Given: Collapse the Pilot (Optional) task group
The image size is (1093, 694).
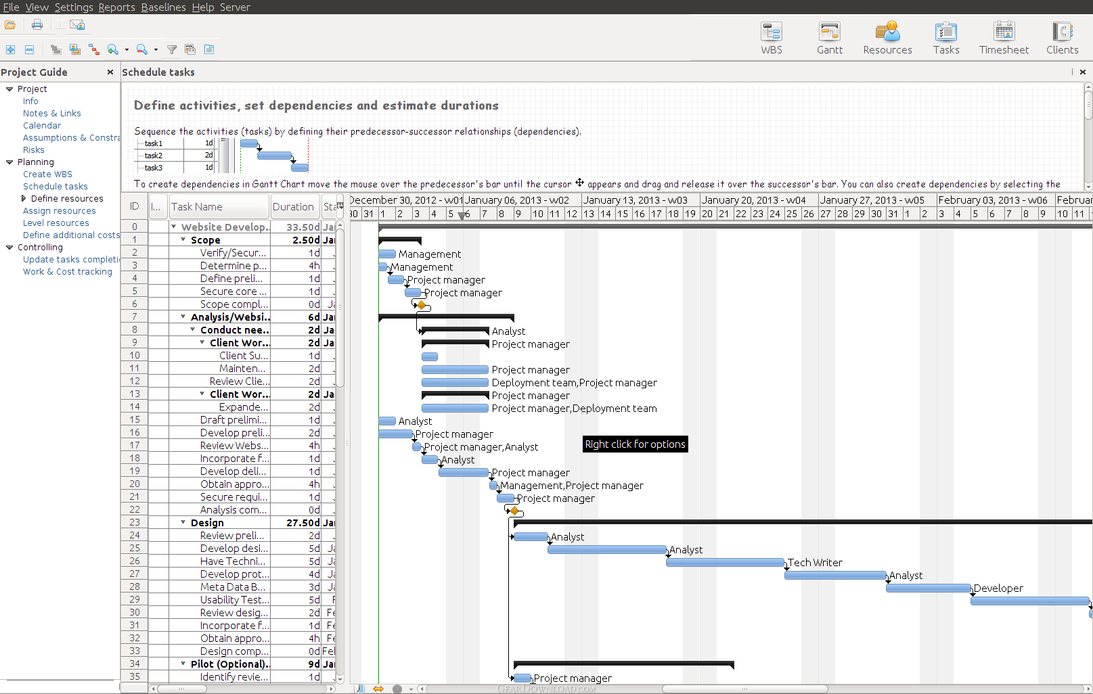Looking at the screenshot, I should 183,664.
